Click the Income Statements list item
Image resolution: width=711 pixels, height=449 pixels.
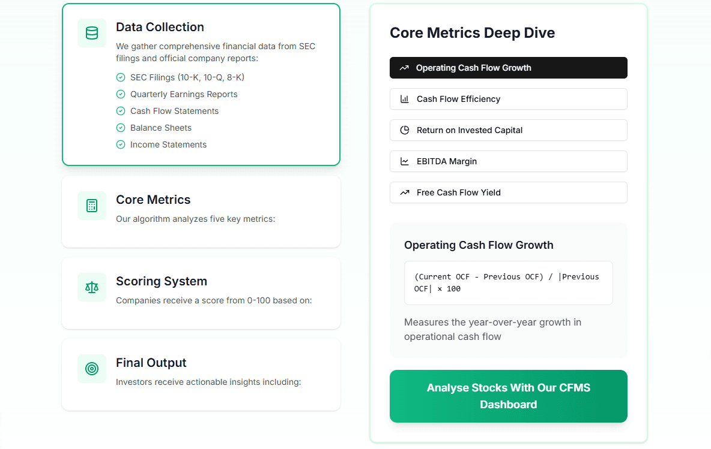(x=168, y=144)
